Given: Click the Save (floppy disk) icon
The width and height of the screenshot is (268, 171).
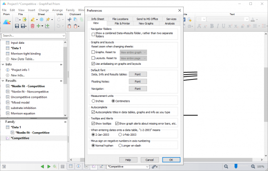Looking at the screenshot, I should coord(17,26).
